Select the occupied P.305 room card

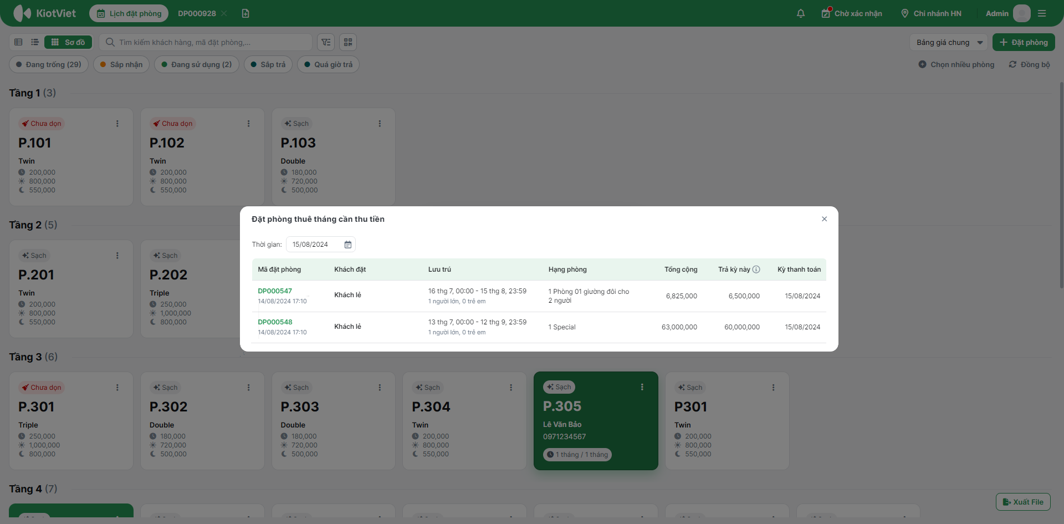596,421
